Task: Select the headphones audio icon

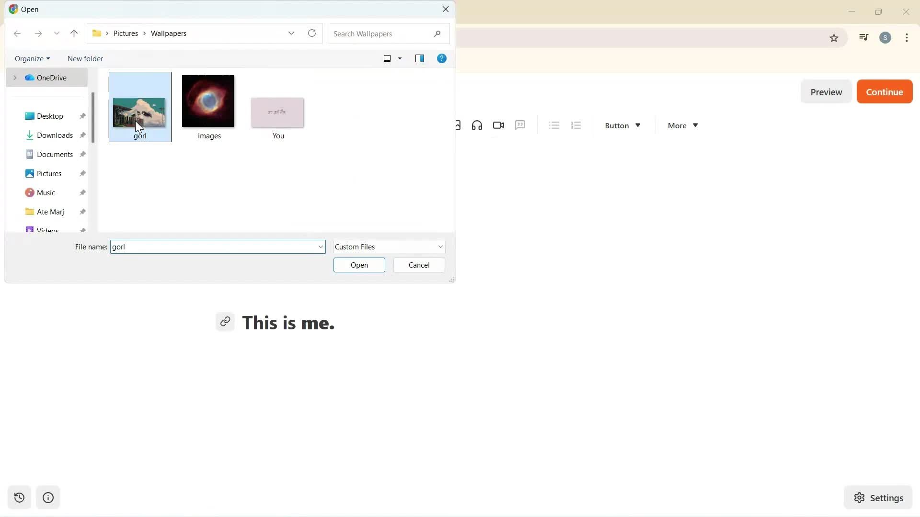Action: point(477,125)
